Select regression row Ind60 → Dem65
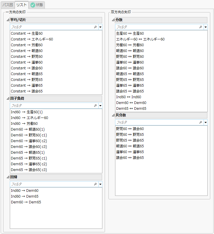 pos(56,196)
